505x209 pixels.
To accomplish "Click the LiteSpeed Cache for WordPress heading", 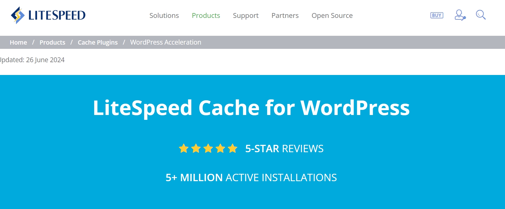I will pyautogui.click(x=251, y=108).
